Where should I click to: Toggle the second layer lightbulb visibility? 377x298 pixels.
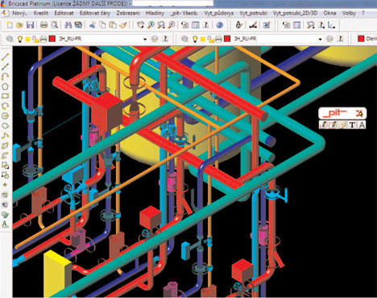195,39
